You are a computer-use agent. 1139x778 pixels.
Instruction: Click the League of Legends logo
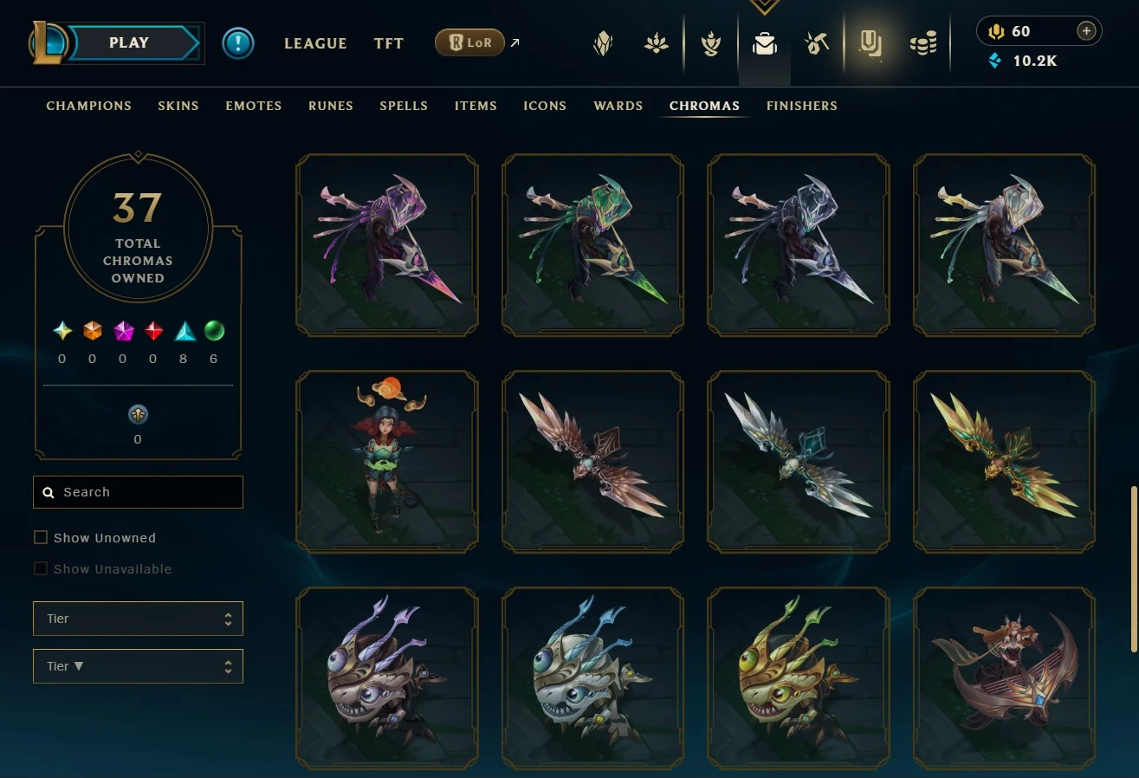tap(47, 42)
